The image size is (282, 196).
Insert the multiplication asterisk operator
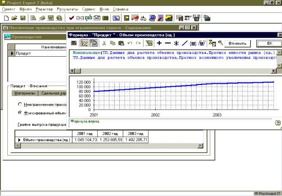tap(176, 43)
